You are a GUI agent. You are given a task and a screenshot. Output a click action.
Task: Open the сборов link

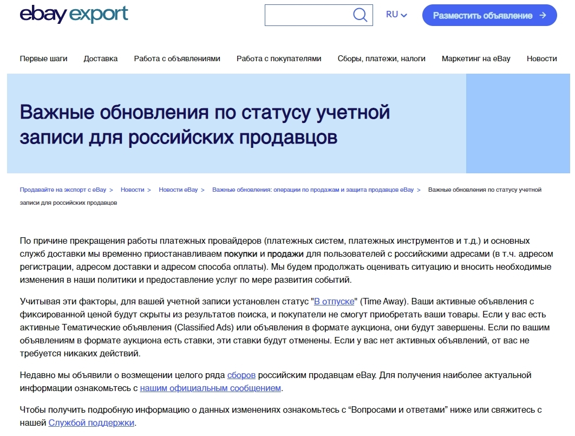pos(241,375)
